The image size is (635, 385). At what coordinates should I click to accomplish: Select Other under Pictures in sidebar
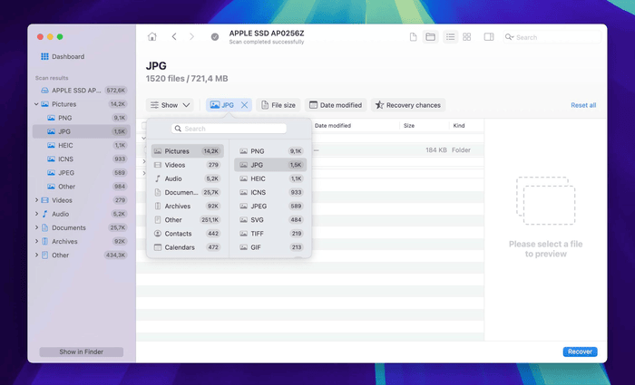pos(82,187)
